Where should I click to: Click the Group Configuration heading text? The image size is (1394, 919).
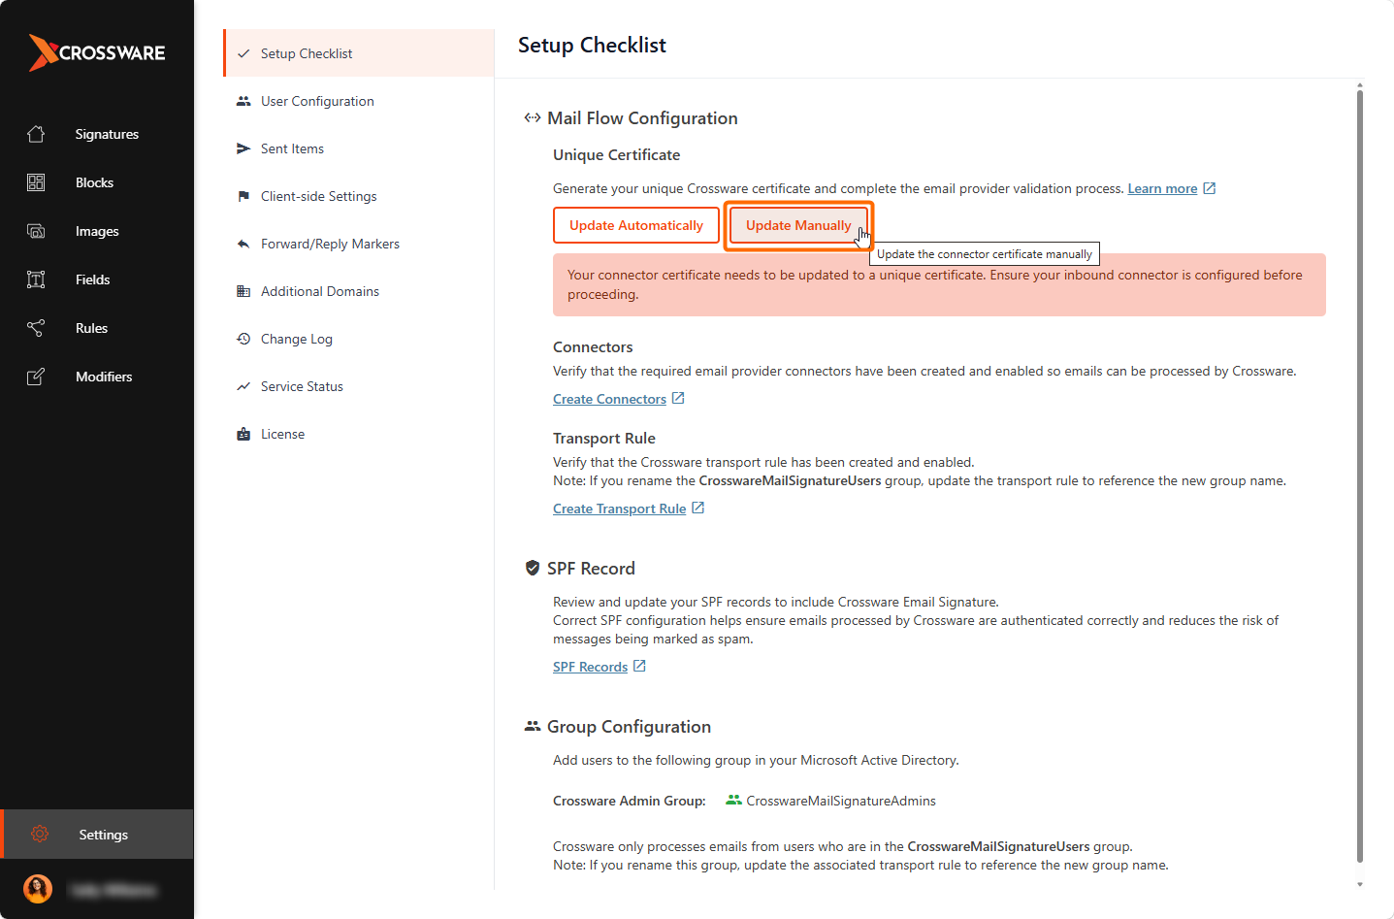(x=629, y=726)
